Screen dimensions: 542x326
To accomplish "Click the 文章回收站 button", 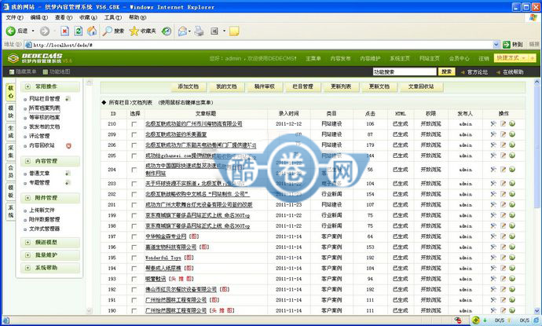I will point(421,86).
